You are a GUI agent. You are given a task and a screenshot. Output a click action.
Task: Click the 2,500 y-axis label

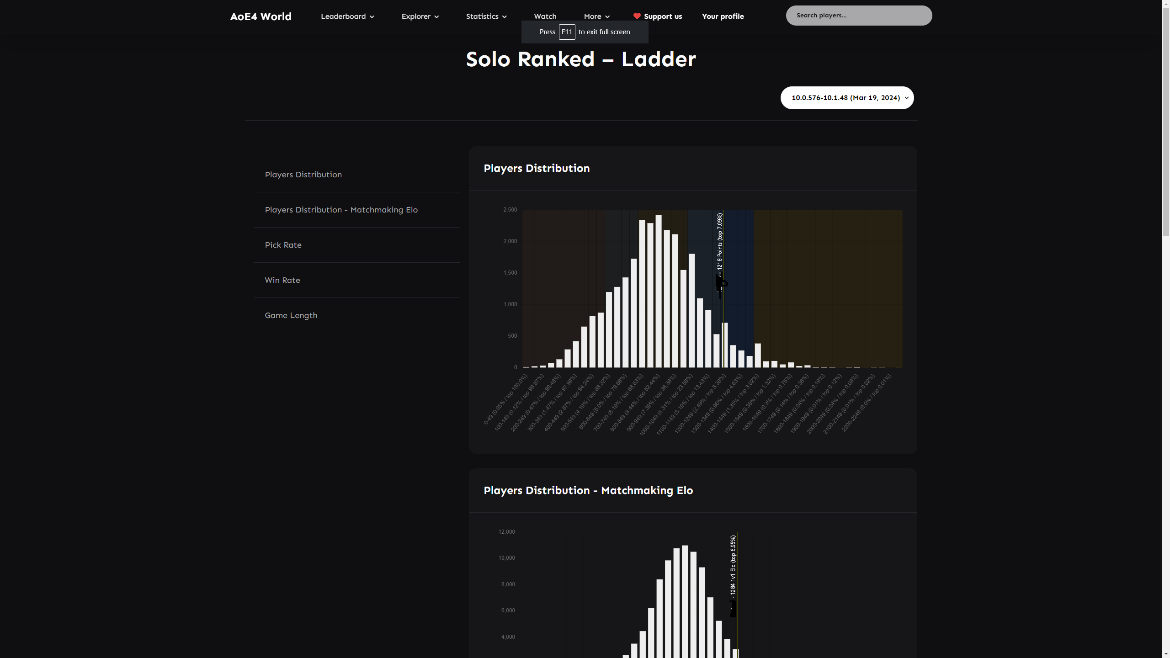(510, 210)
